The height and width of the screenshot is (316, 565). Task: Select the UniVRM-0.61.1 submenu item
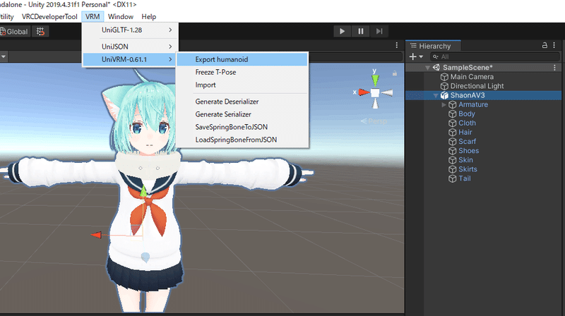tap(131, 59)
